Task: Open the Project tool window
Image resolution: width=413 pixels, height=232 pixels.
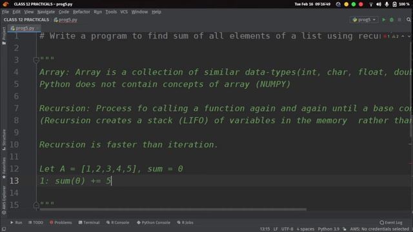Action: coord(4,35)
